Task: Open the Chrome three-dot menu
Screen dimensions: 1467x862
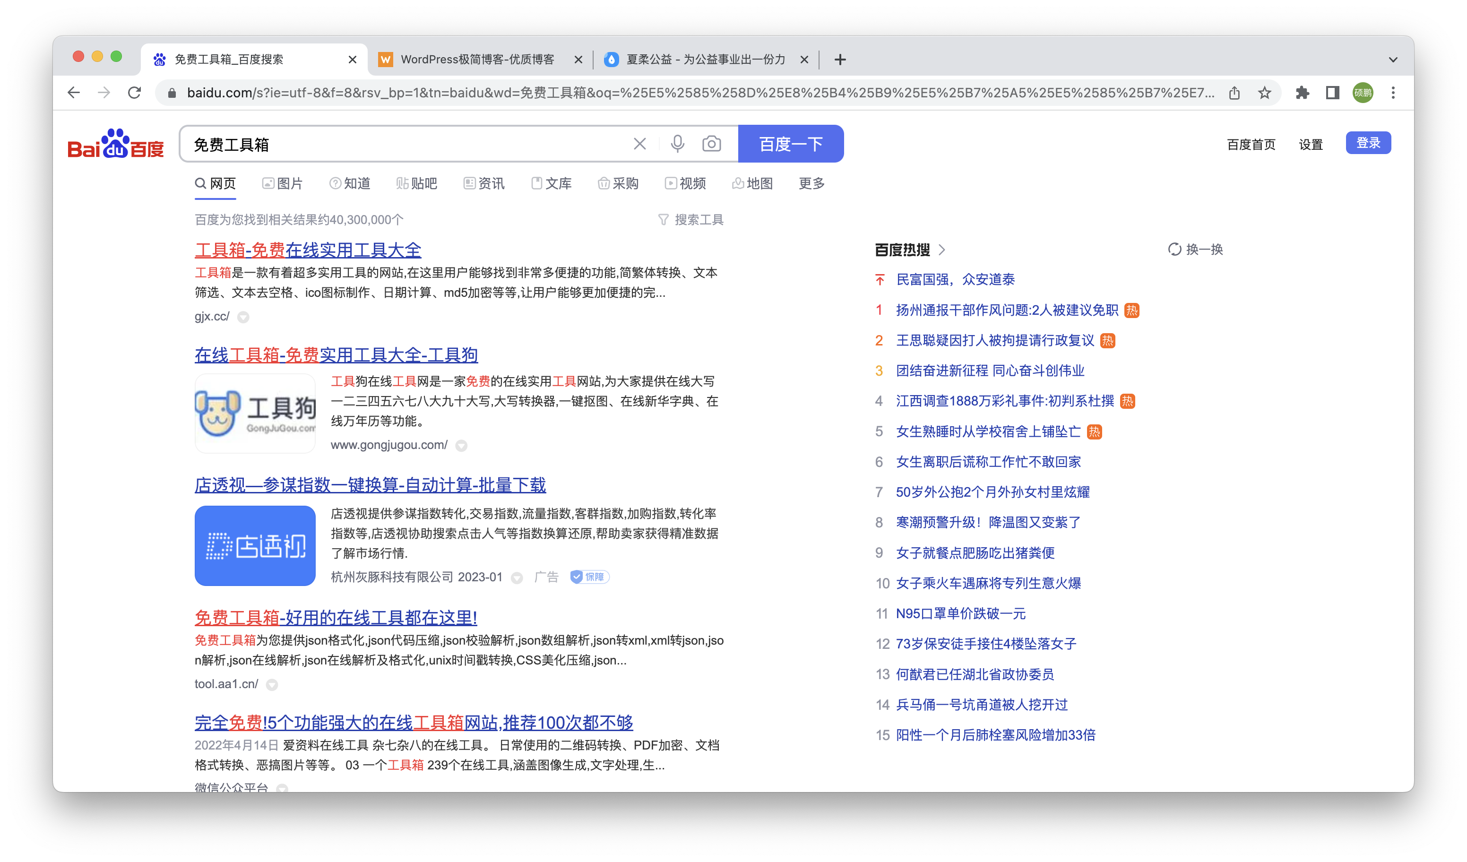Action: (x=1393, y=93)
